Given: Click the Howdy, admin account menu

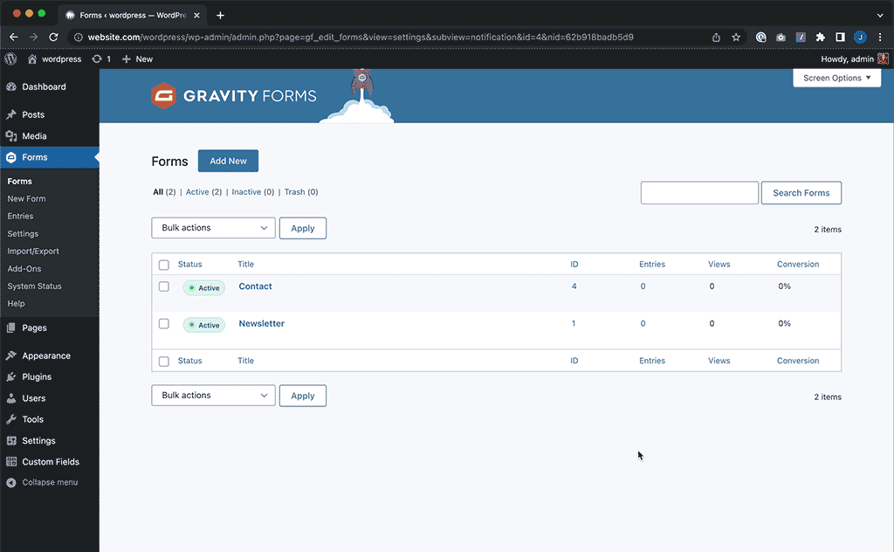Looking at the screenshot, I should (x=854, y=59).
